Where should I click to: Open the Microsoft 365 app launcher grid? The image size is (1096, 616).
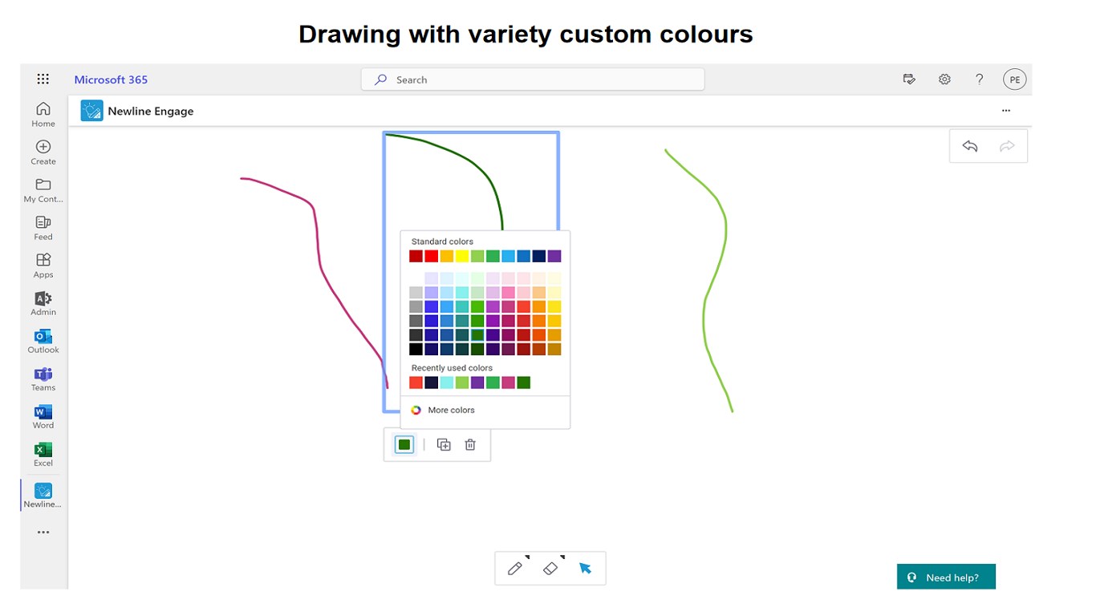tap(43, 79)
